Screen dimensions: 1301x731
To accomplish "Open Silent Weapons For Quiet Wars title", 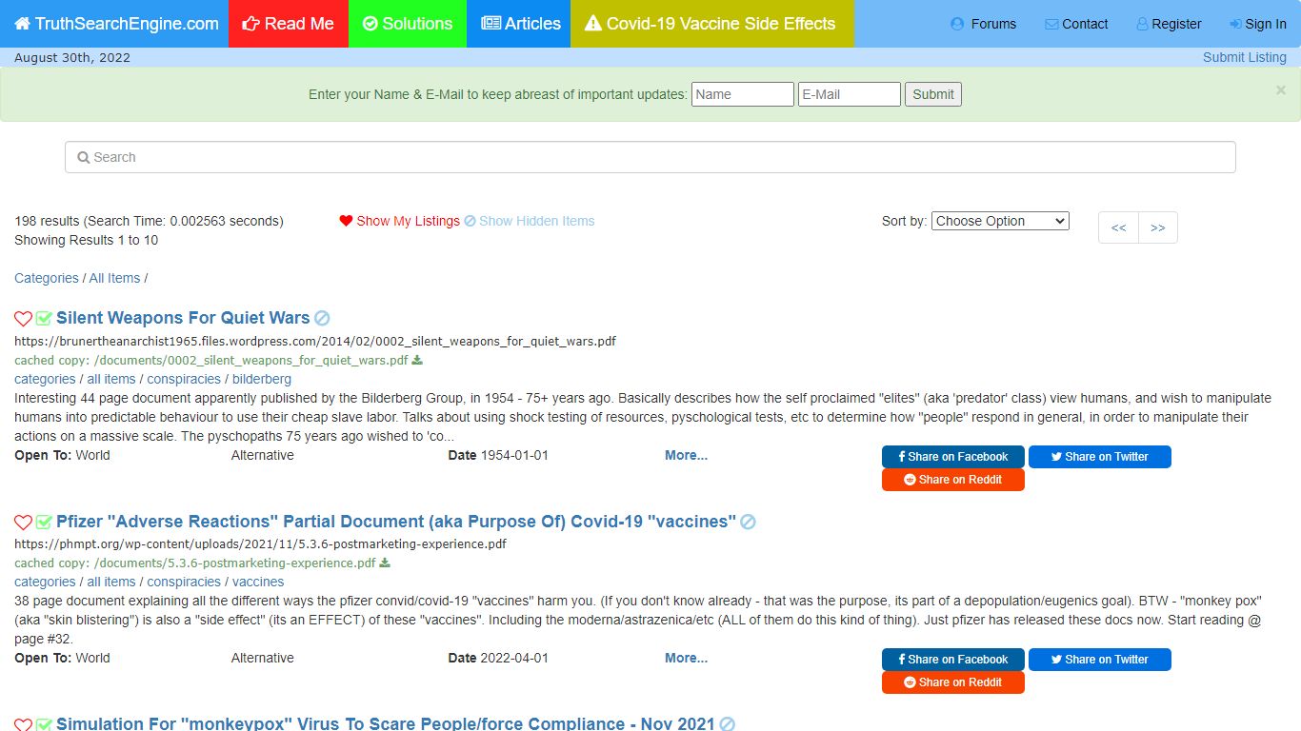I will coord(183,318).
